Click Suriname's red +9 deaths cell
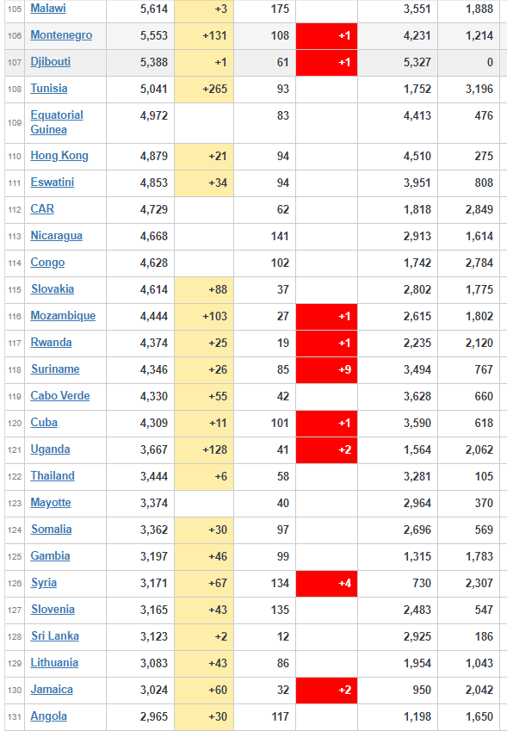Screen dimensions: 507x731 click(326, 370)
